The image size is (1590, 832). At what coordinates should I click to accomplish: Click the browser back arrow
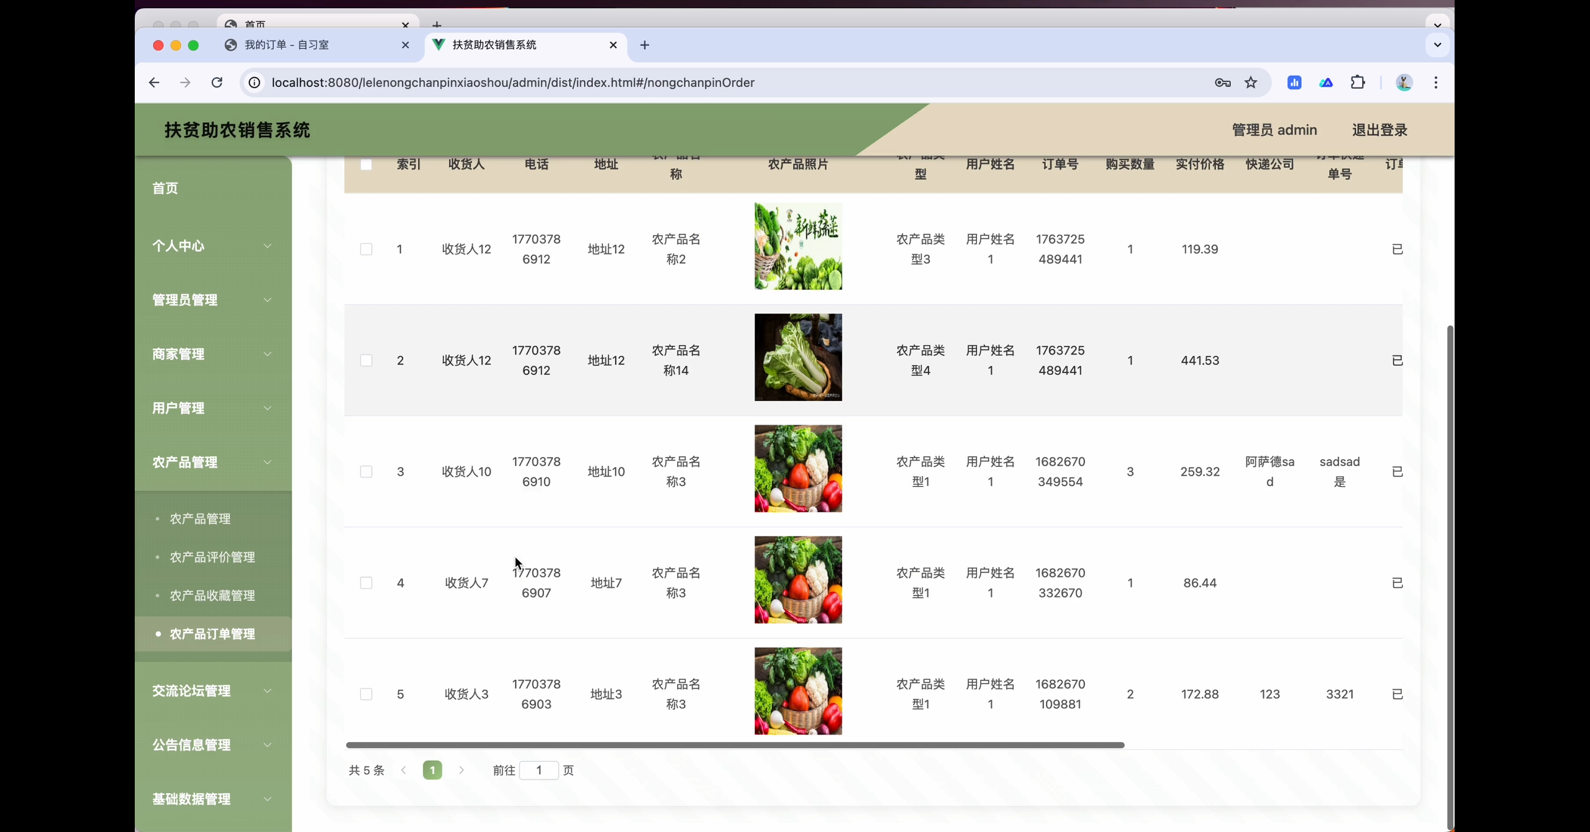(x=154, y=83)
